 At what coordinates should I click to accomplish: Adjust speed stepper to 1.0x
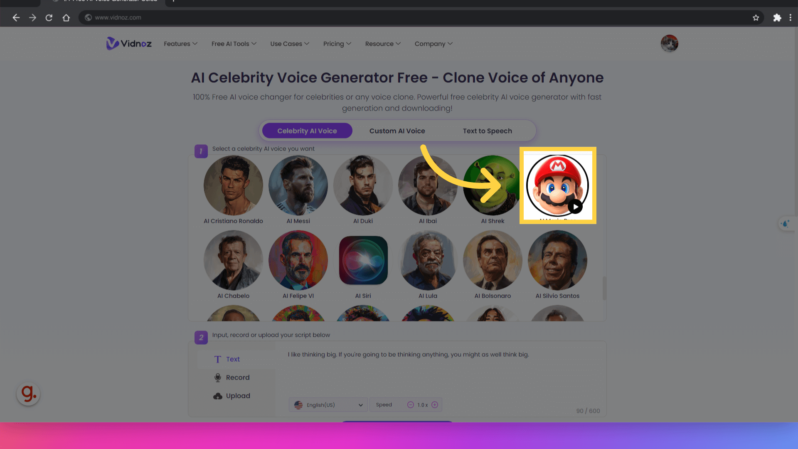point(423,405)
